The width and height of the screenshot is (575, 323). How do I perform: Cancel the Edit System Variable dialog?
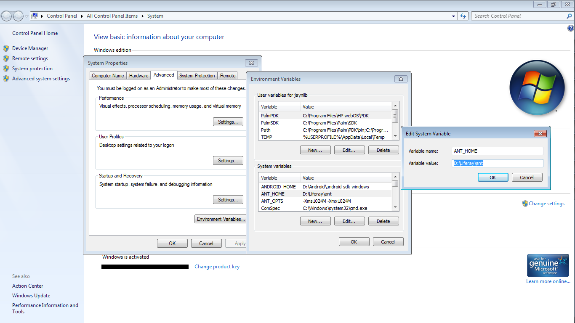[x=527, y=177]
